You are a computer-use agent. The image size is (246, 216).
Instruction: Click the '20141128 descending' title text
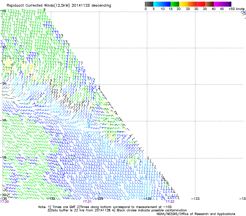[x=91, y=6]
